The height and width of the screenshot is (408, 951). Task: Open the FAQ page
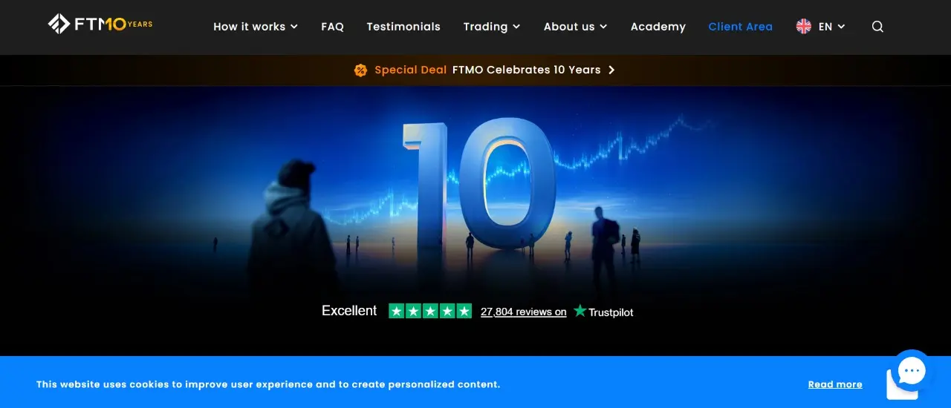pos(332,27)
